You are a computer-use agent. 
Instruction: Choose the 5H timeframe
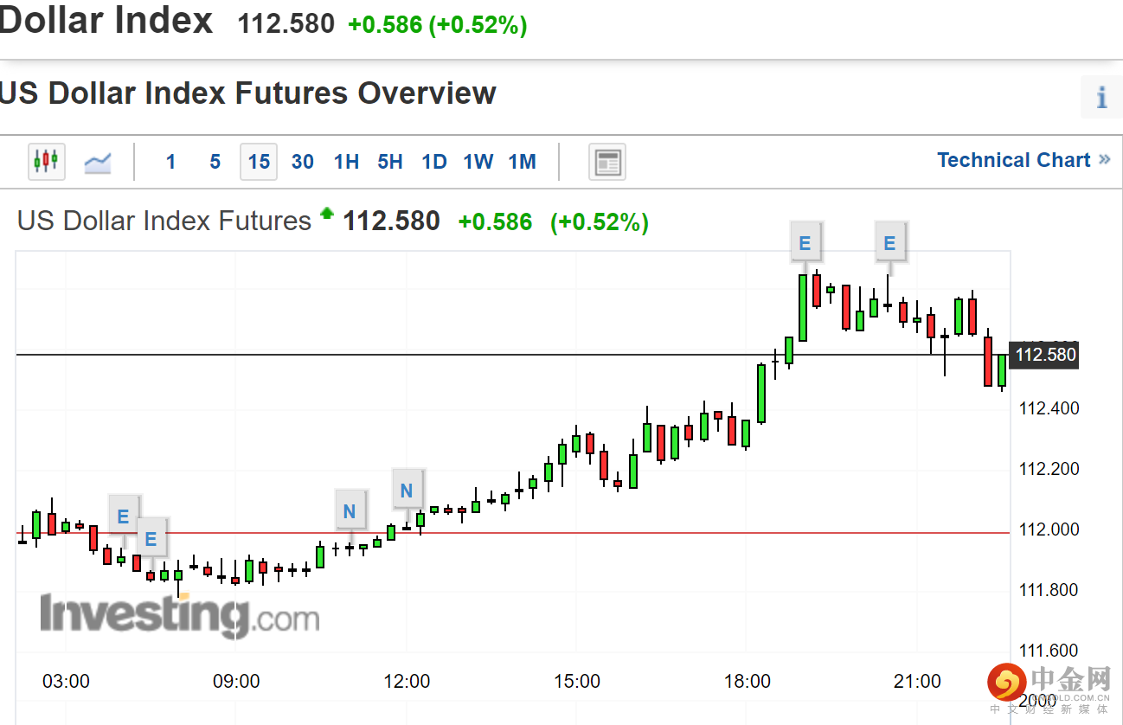(390, 162)
